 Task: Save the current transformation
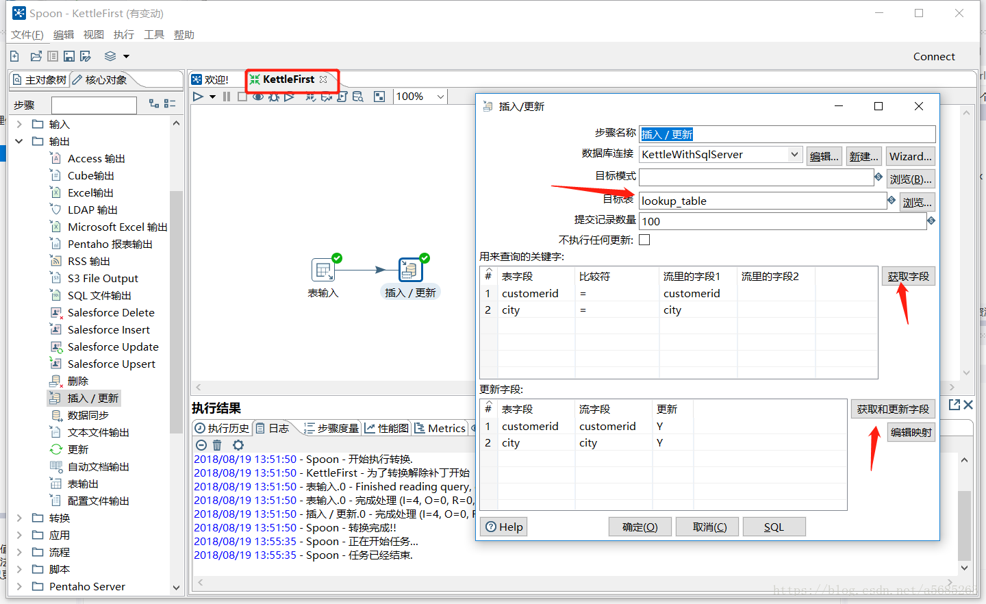[x=69, y=56]
